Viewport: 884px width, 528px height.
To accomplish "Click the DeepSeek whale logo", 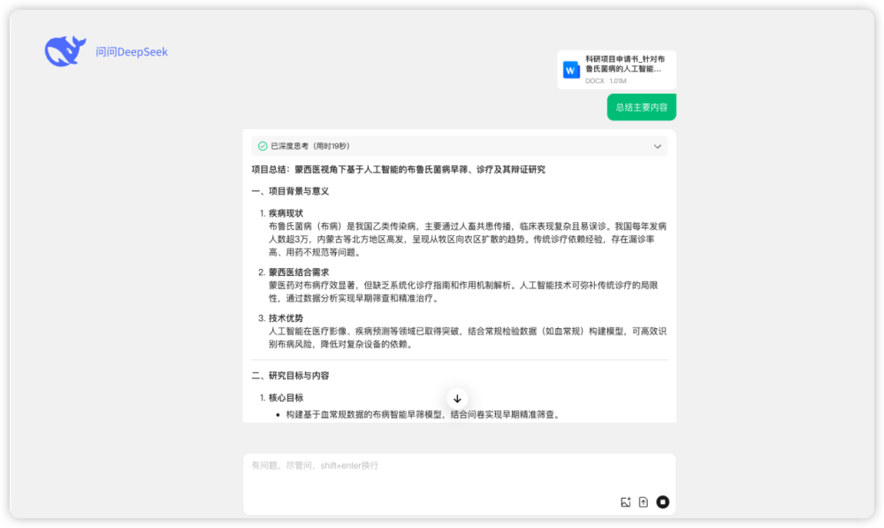I will [65, 51].
